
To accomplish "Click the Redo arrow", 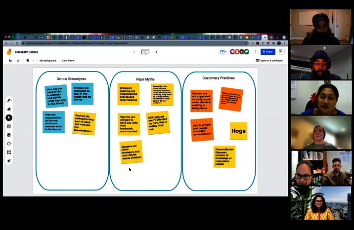I will pyautogui.click(x=18, y=61).
